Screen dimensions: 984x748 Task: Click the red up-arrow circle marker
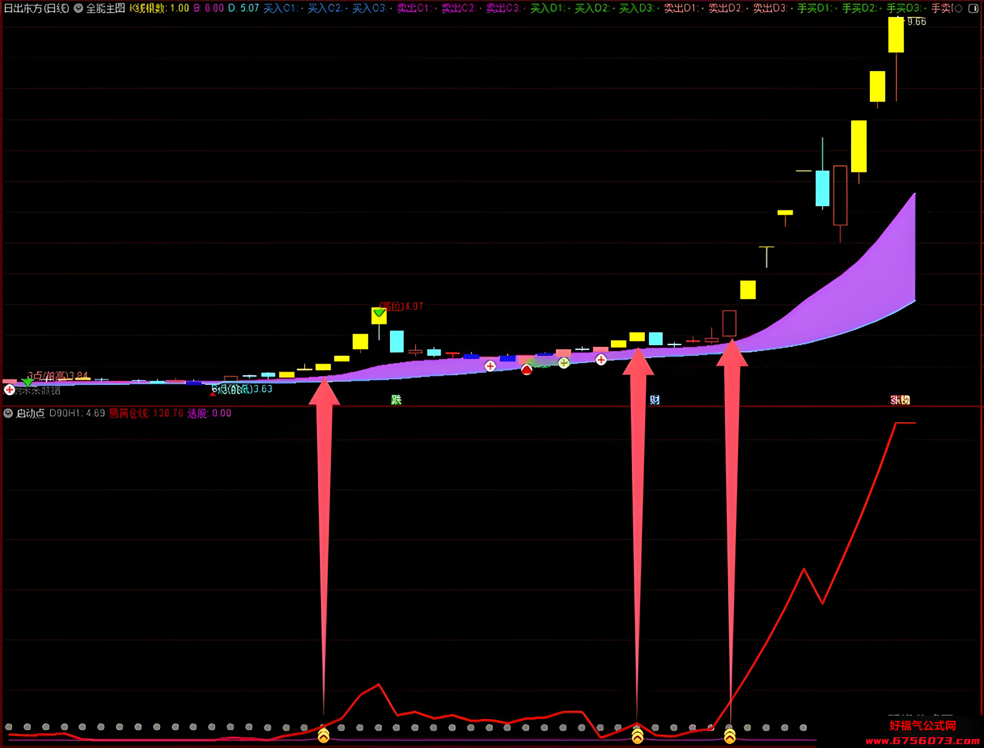click(526, 369)
